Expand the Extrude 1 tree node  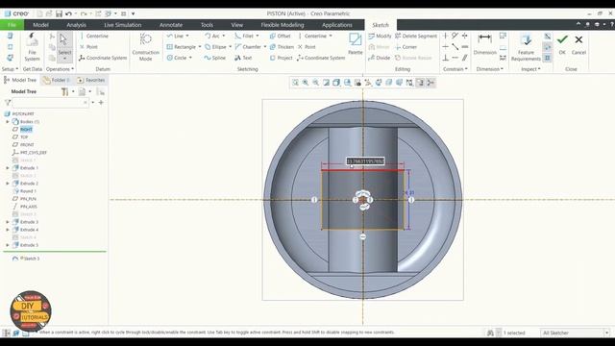coord(8,168)
